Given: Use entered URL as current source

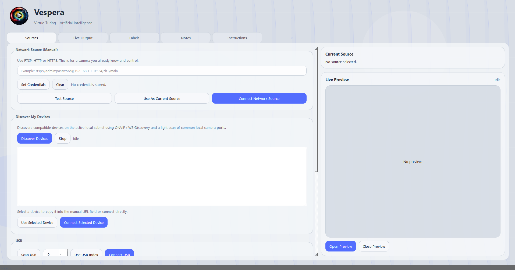Looking at the screenshot, I should (162, 98).
